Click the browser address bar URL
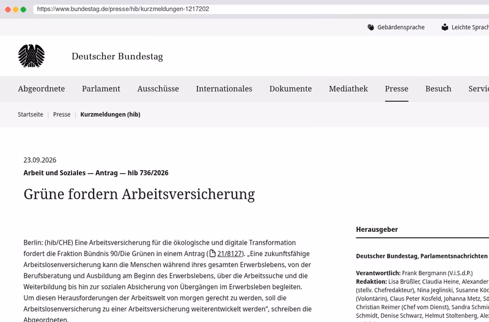The image size is (489, 322). 123,9
